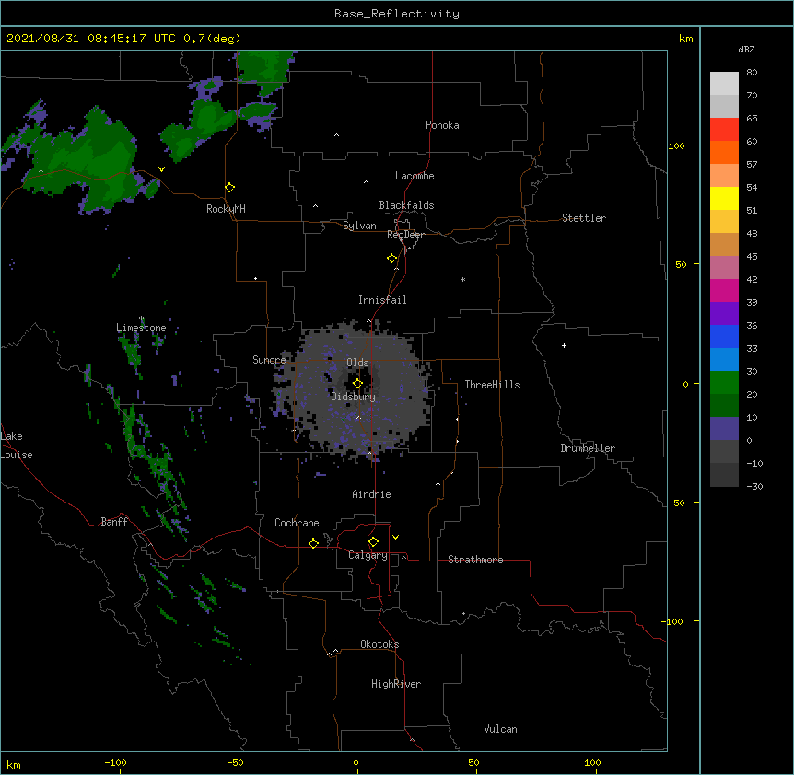Image resolution: width=794 pixels, height=775 pixels.
Task: Click the yellow station marker south of RedDeer
Action: point(391,259)
